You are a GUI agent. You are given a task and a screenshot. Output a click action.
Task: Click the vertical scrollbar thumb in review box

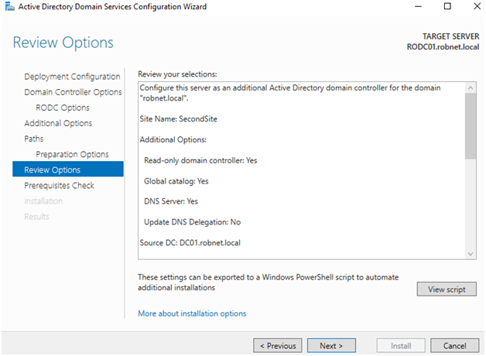tap(471, 126)
